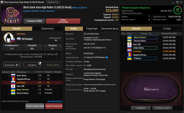The image size is (184, 113).
Task: Click the 6+ Series tournament logo
Action: coord(12,15)
